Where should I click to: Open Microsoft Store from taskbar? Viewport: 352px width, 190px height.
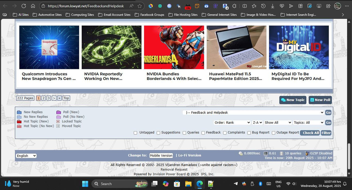tap(177, 184)
